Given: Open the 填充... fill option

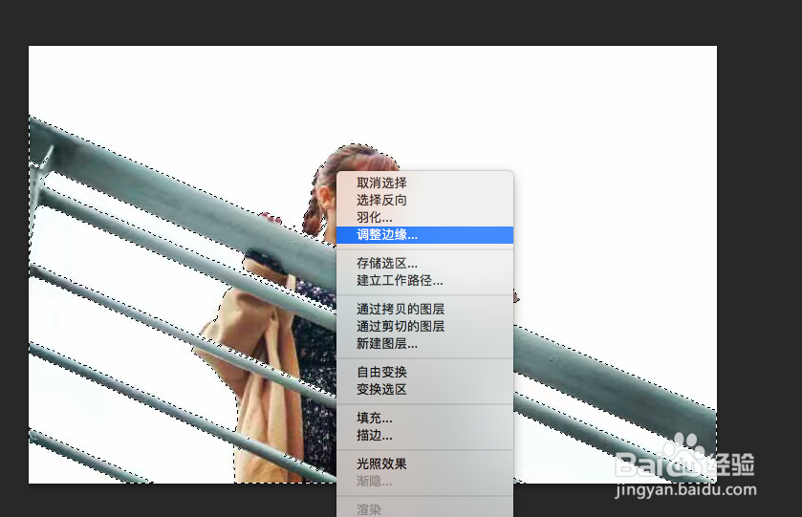Looking at the screenshot, I should [424, 419].
